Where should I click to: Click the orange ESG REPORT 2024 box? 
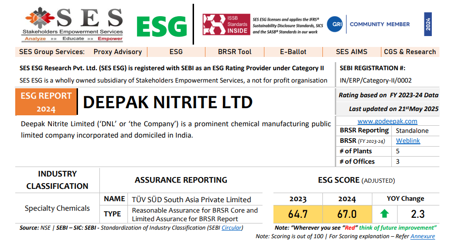click(x=46, y=102)
